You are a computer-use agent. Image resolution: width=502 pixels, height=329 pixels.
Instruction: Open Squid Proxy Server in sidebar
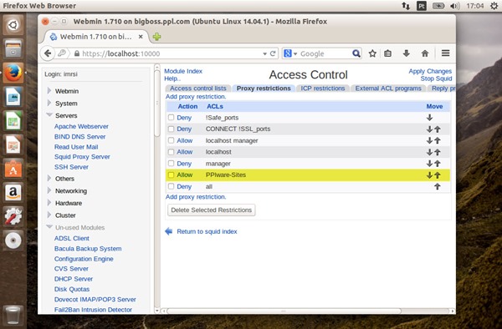pyautogui.click(x=82, y=156)
